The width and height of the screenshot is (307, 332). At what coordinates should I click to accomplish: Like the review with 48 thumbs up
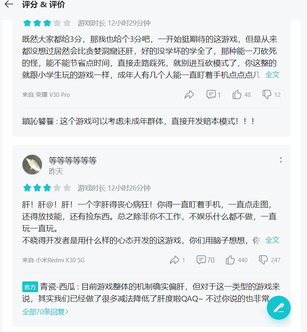(x=241, y=94)
